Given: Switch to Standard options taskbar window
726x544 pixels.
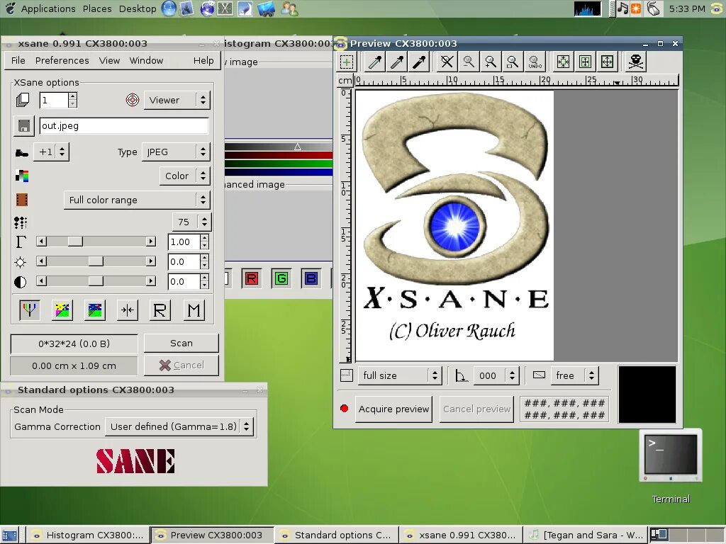Looking at the screenshot, I should pos(336,535).
